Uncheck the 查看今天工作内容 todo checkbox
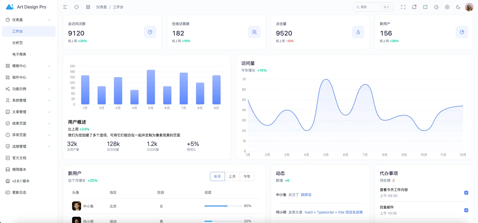Image resolution: width=478 pixels, height=223 pixels. (x=466, y=193)
